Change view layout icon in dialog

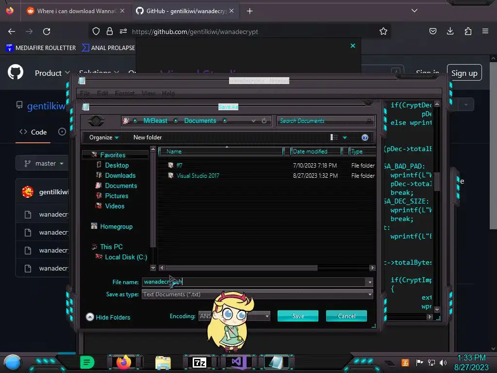tap(334, 137)
